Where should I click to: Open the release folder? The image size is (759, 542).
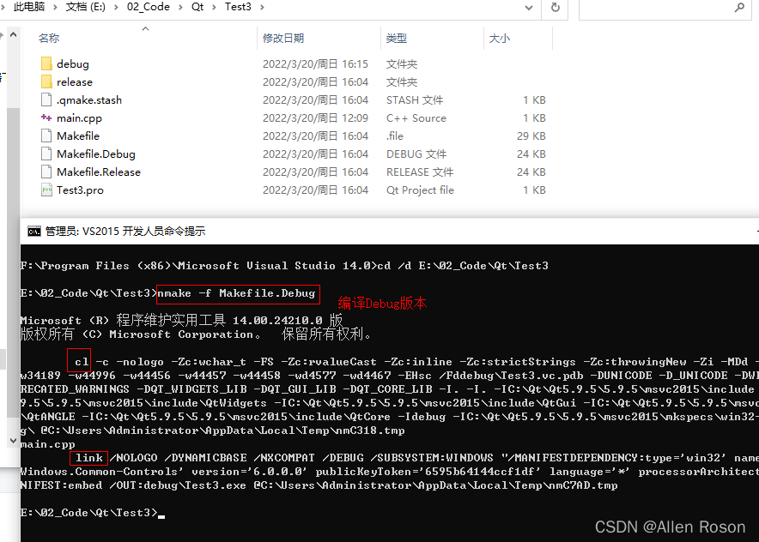tap(74, 81)
